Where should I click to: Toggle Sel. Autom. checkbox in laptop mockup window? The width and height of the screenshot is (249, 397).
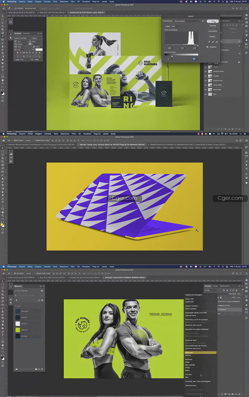pyautogui.click(x=15, y=140)
